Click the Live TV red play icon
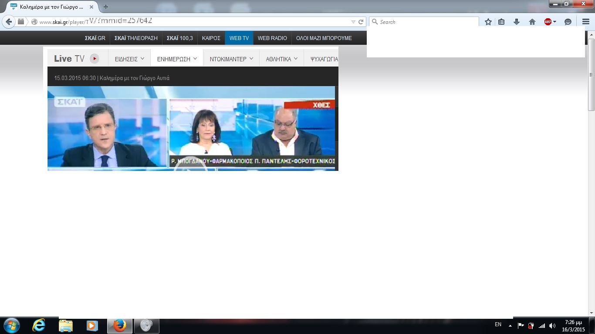This screenshot has height=334, width=595. click(x=95, y=59)
